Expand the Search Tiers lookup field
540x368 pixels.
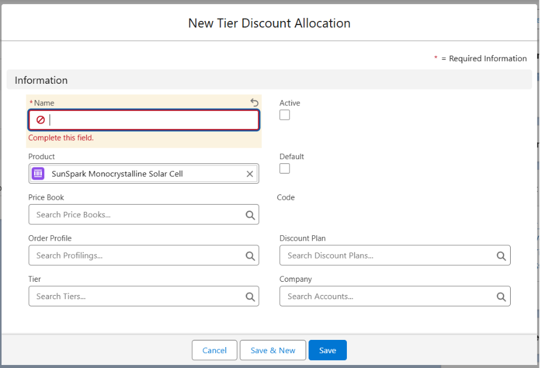click(x=138, y=296)
